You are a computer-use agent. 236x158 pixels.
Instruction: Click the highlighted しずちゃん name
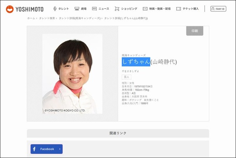(x=136, y=61)
